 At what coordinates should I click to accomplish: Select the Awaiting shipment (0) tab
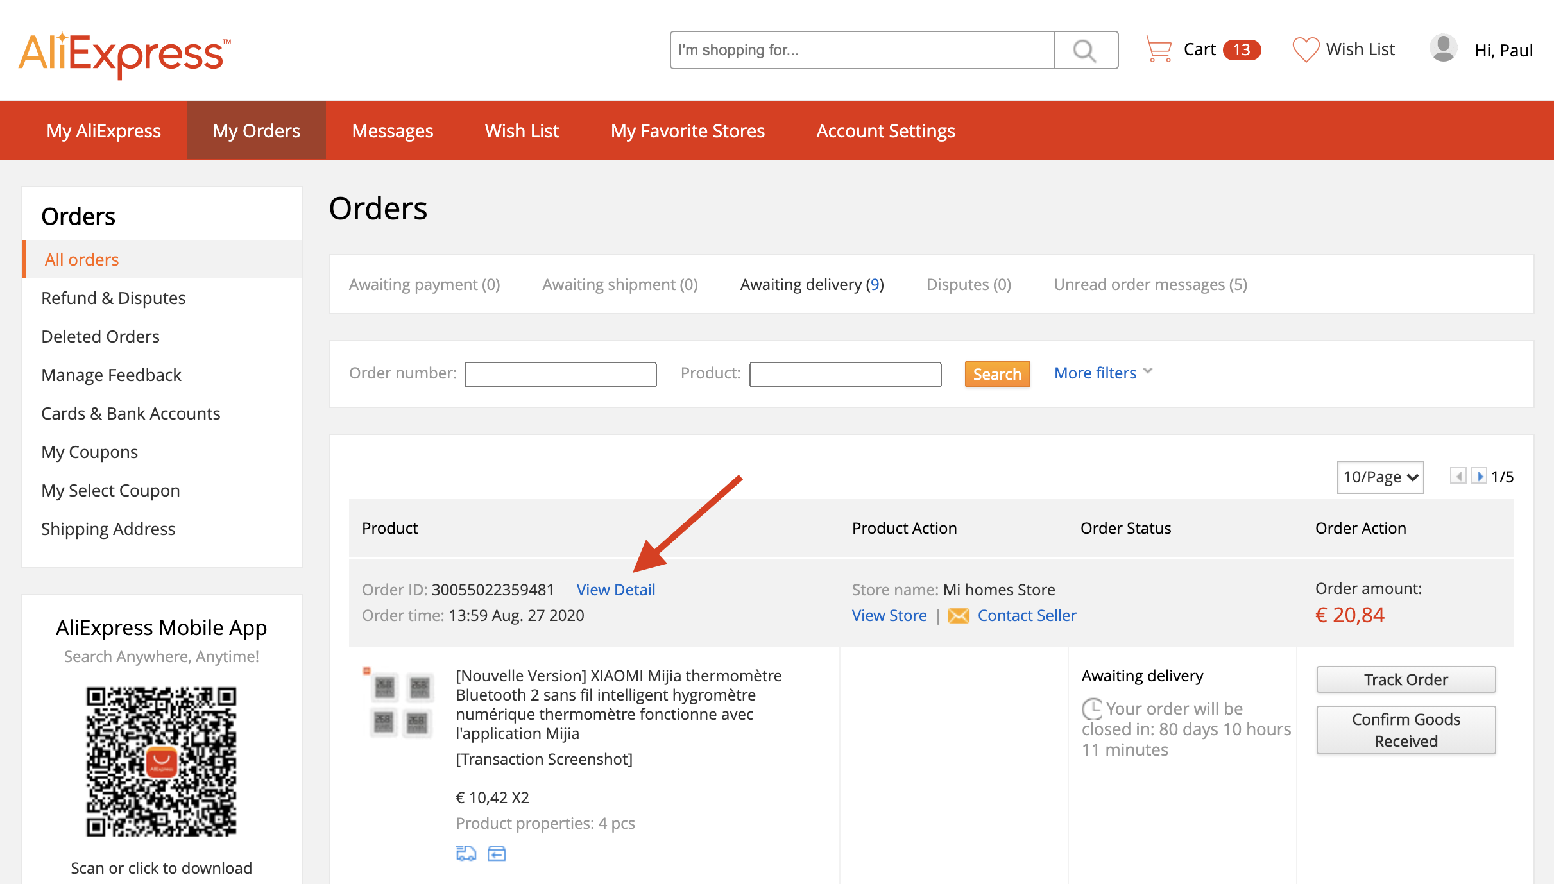point(620,284)
